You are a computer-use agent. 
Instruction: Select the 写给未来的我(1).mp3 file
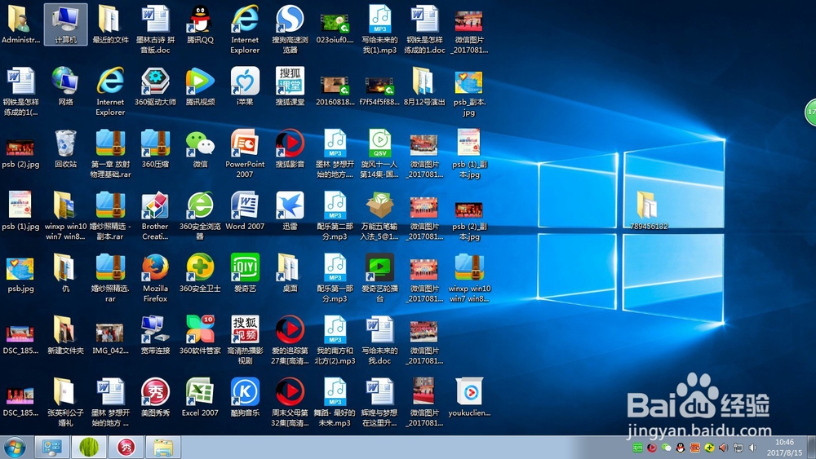point(380,29)
